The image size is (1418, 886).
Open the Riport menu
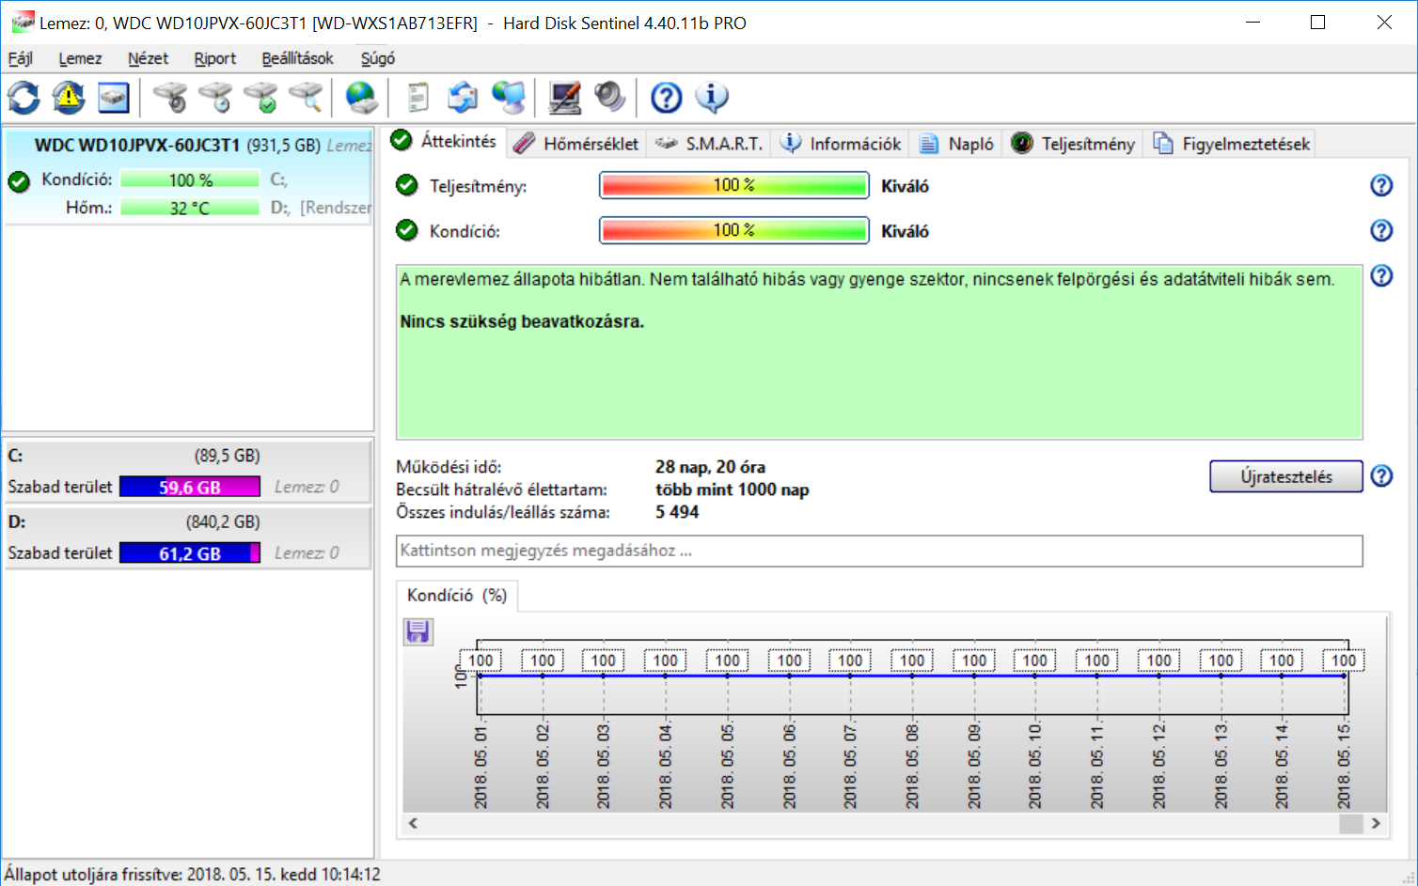[215, 58]
